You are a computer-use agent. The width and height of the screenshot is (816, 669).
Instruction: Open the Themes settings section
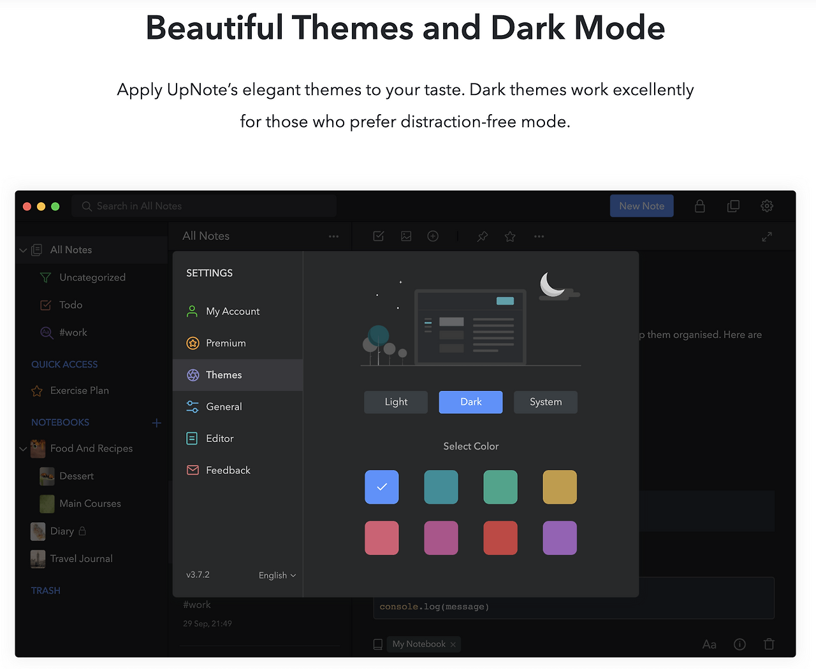pos(238,375)
